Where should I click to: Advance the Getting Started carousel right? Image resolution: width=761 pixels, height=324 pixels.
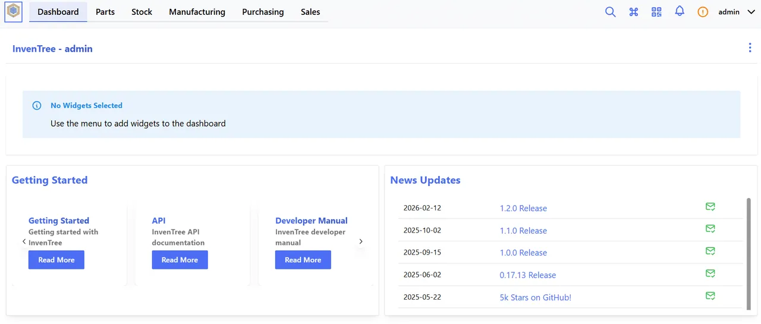pos(361,241)
